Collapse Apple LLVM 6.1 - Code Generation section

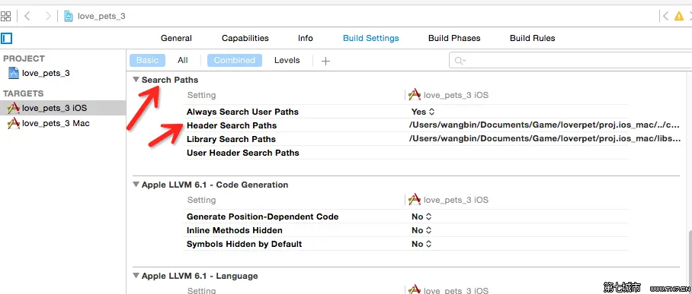(x=136, y=185)
